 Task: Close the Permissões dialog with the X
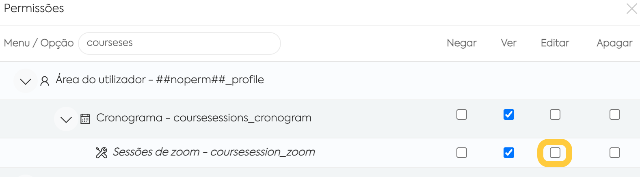(631, 9)
